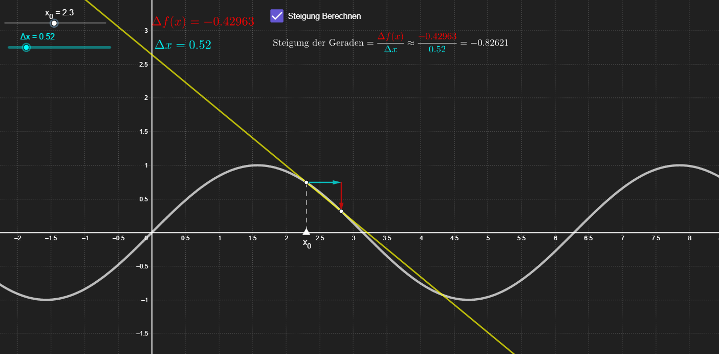Click the x-axis tick label 5
The width and height of the screenshot is (719, 354).
488,238
